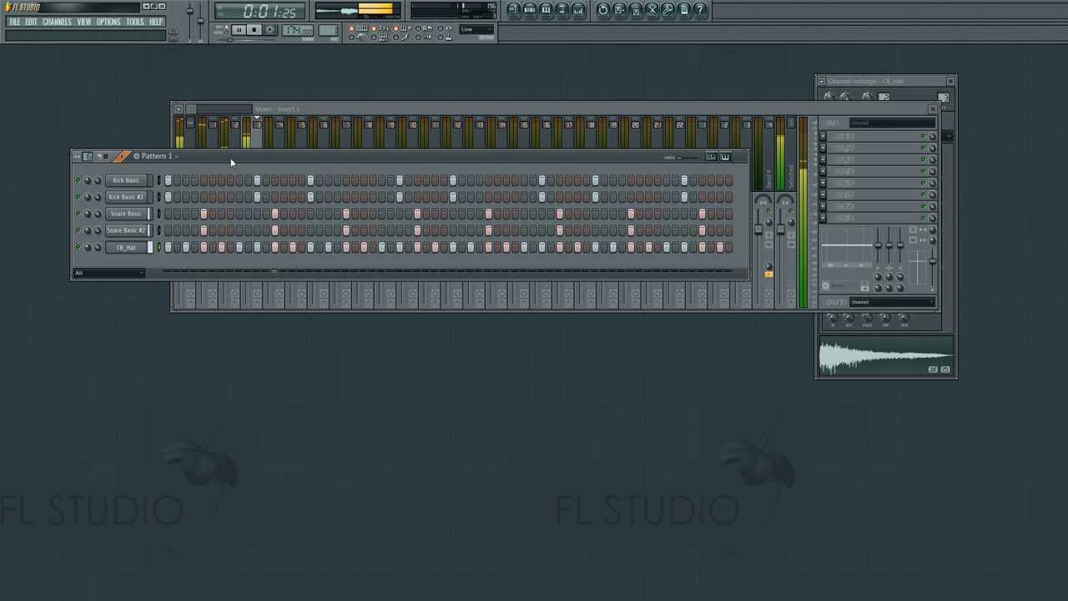The width and height of the screenshot is (1068, 601).
Task: Open the mixer window options arrow icon
Action: [178, 109]
